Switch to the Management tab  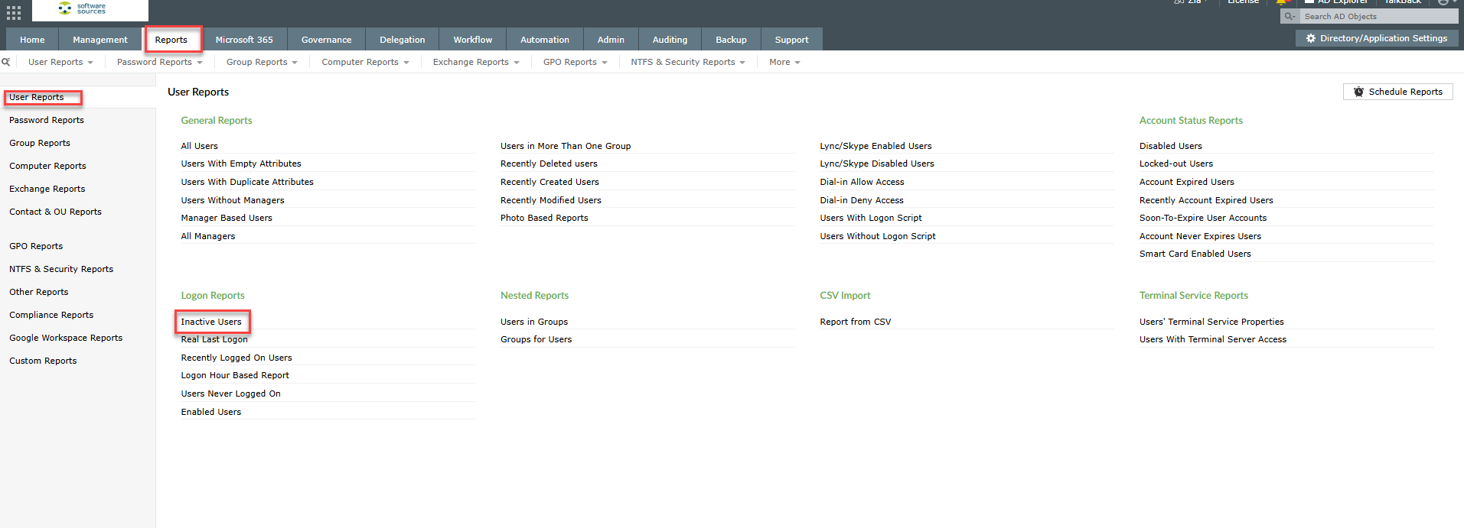[100, 40]
